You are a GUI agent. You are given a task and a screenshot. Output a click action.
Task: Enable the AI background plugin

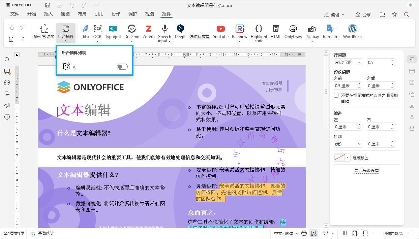pos(122,66)
